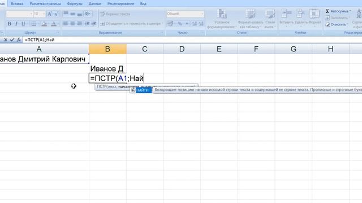Click the Increase Font Size icon

(50, 14)
